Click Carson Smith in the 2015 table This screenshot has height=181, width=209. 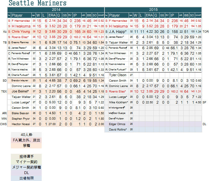pyautogui.click(x=117, y=81)
